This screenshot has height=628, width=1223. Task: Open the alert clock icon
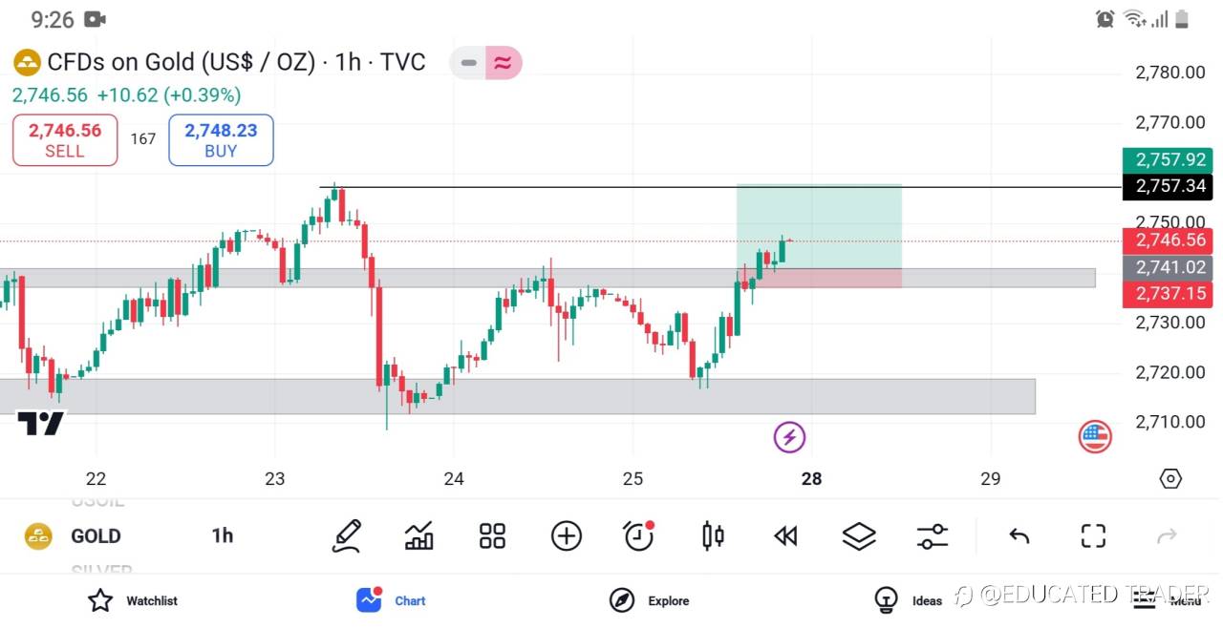tap(639, 535)
